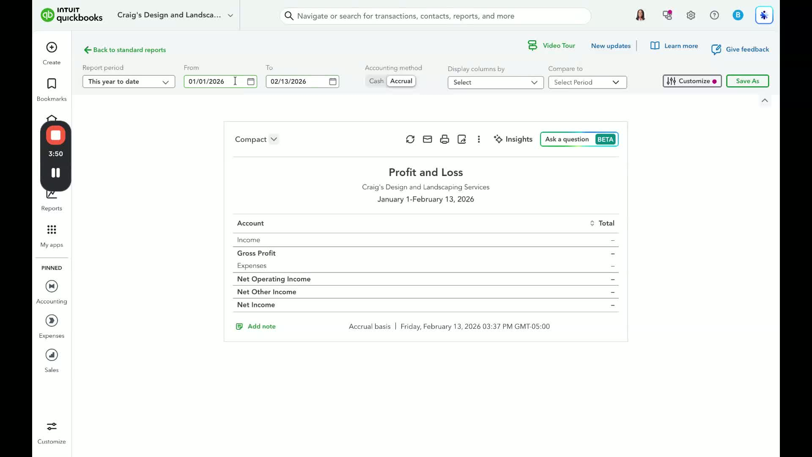Viewport: 812px width, 457px height.
Task: Open Sales from pinned menu
Action: (x=52, y=355)
